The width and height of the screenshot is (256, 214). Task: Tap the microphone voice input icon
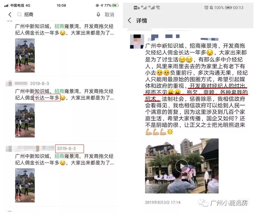tap(98, 15)
